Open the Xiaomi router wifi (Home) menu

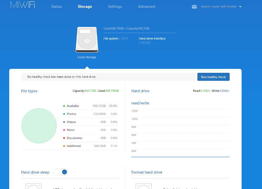pos(219,7)
